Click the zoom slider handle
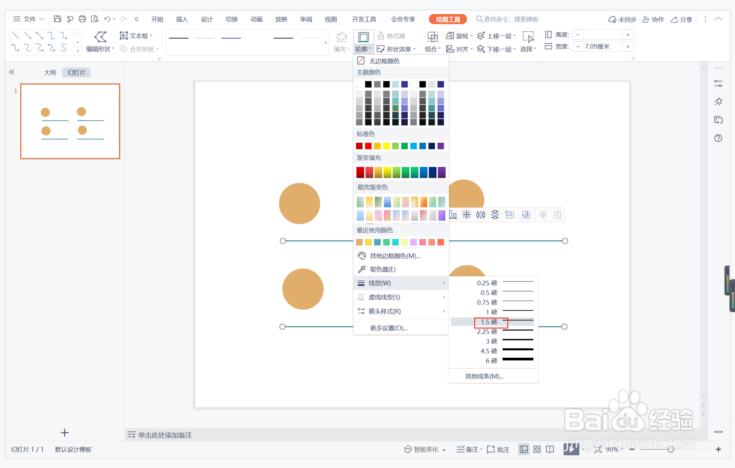This screenshot has width=735, height=468. (x=671, y=449)
